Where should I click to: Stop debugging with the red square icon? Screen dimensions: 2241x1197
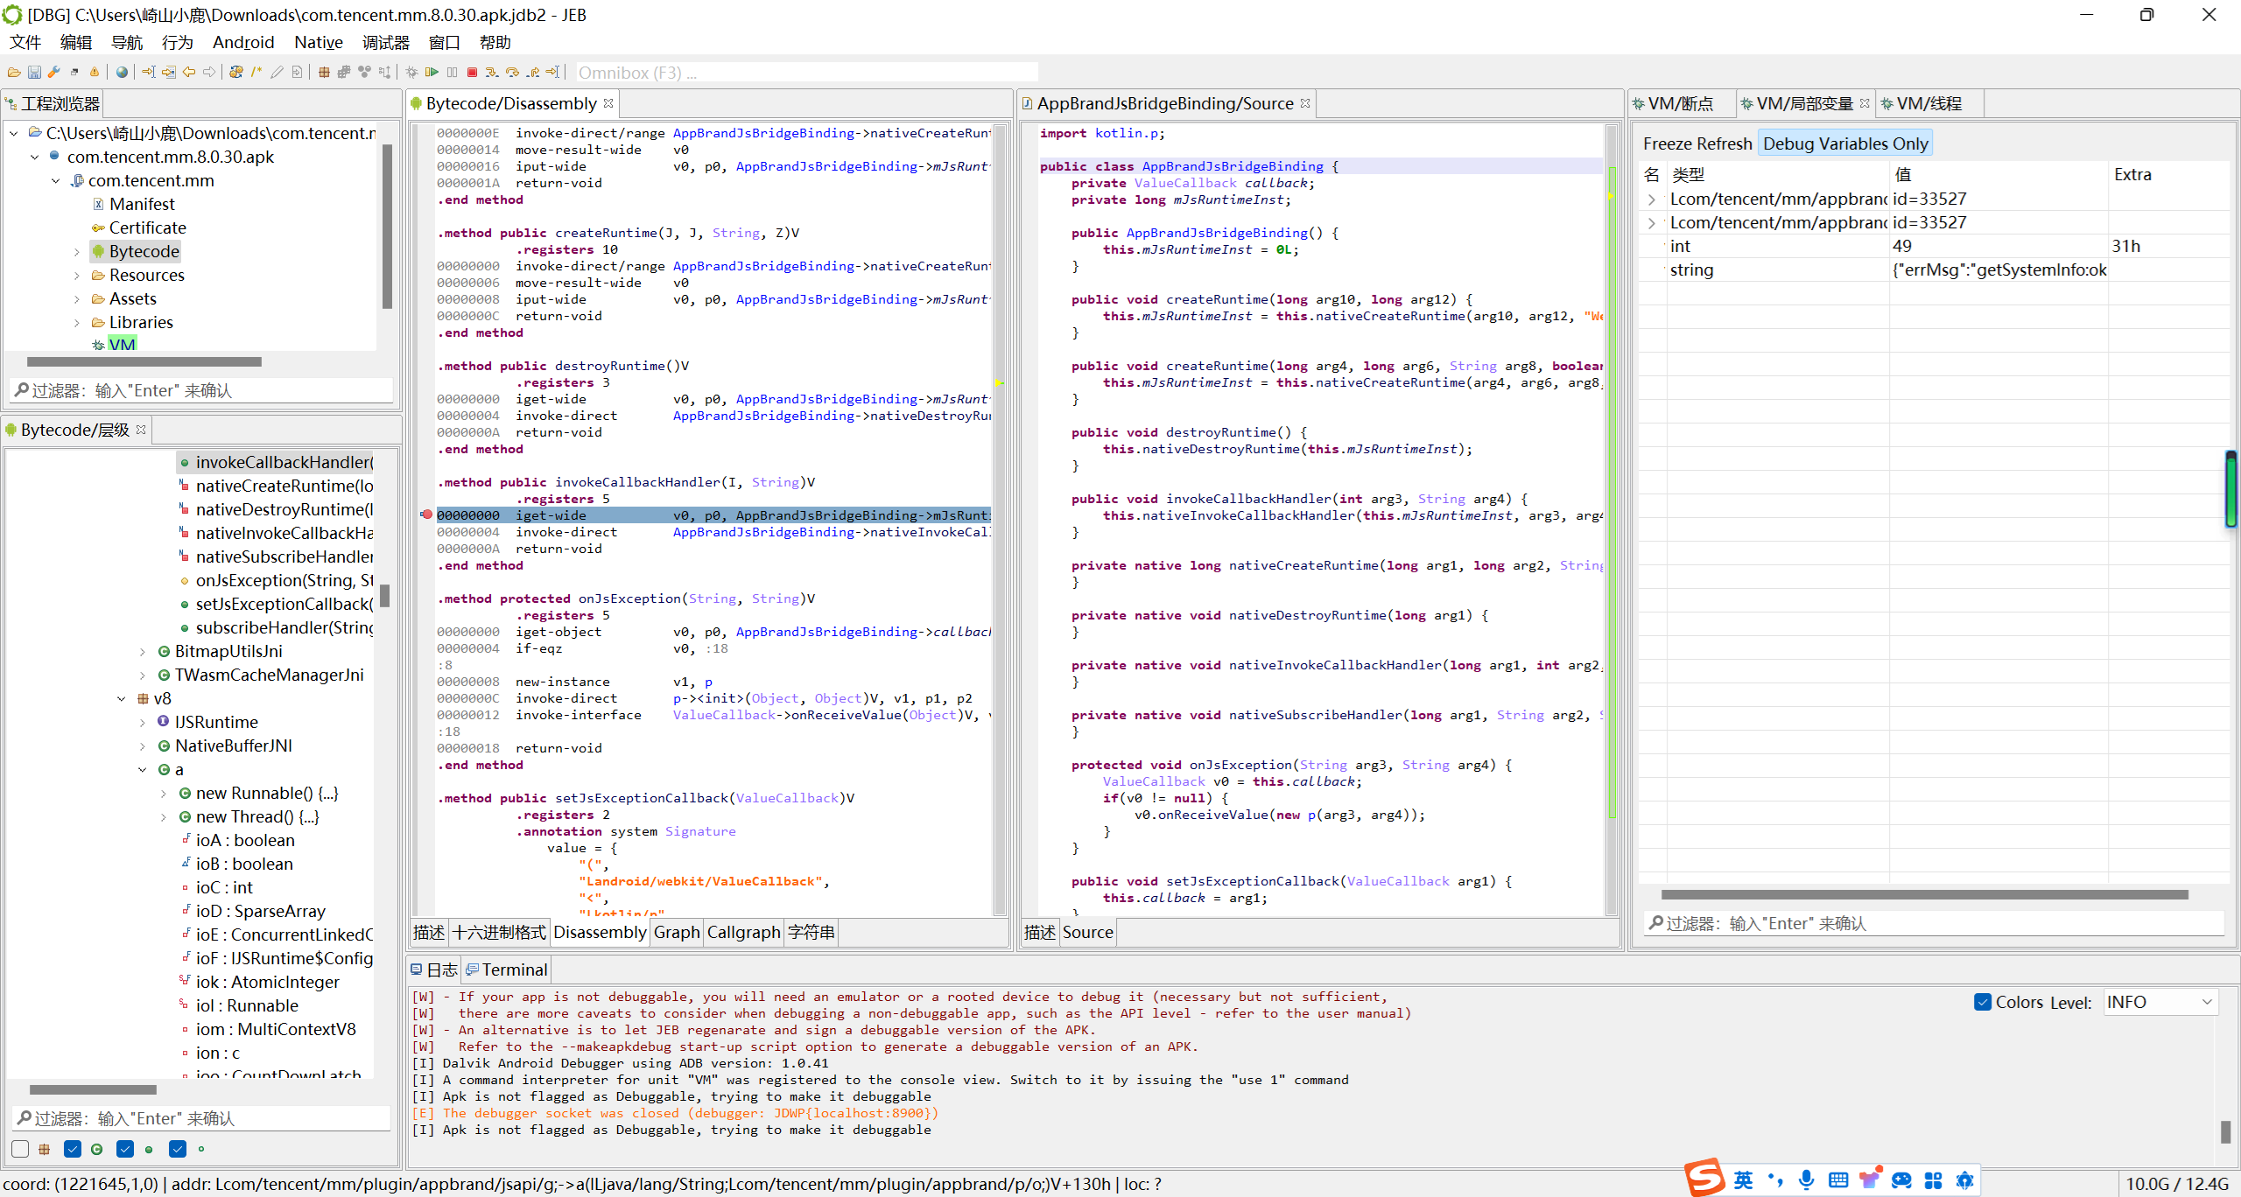tap(472, 72)
